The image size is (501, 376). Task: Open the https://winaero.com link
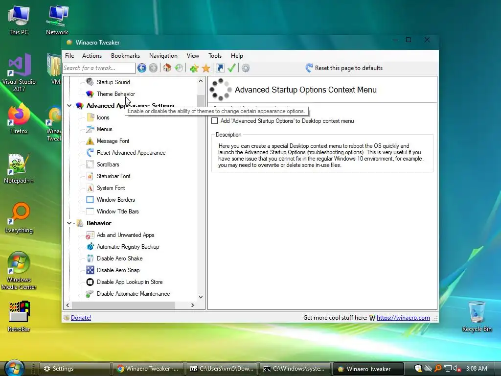coord(403,317)
